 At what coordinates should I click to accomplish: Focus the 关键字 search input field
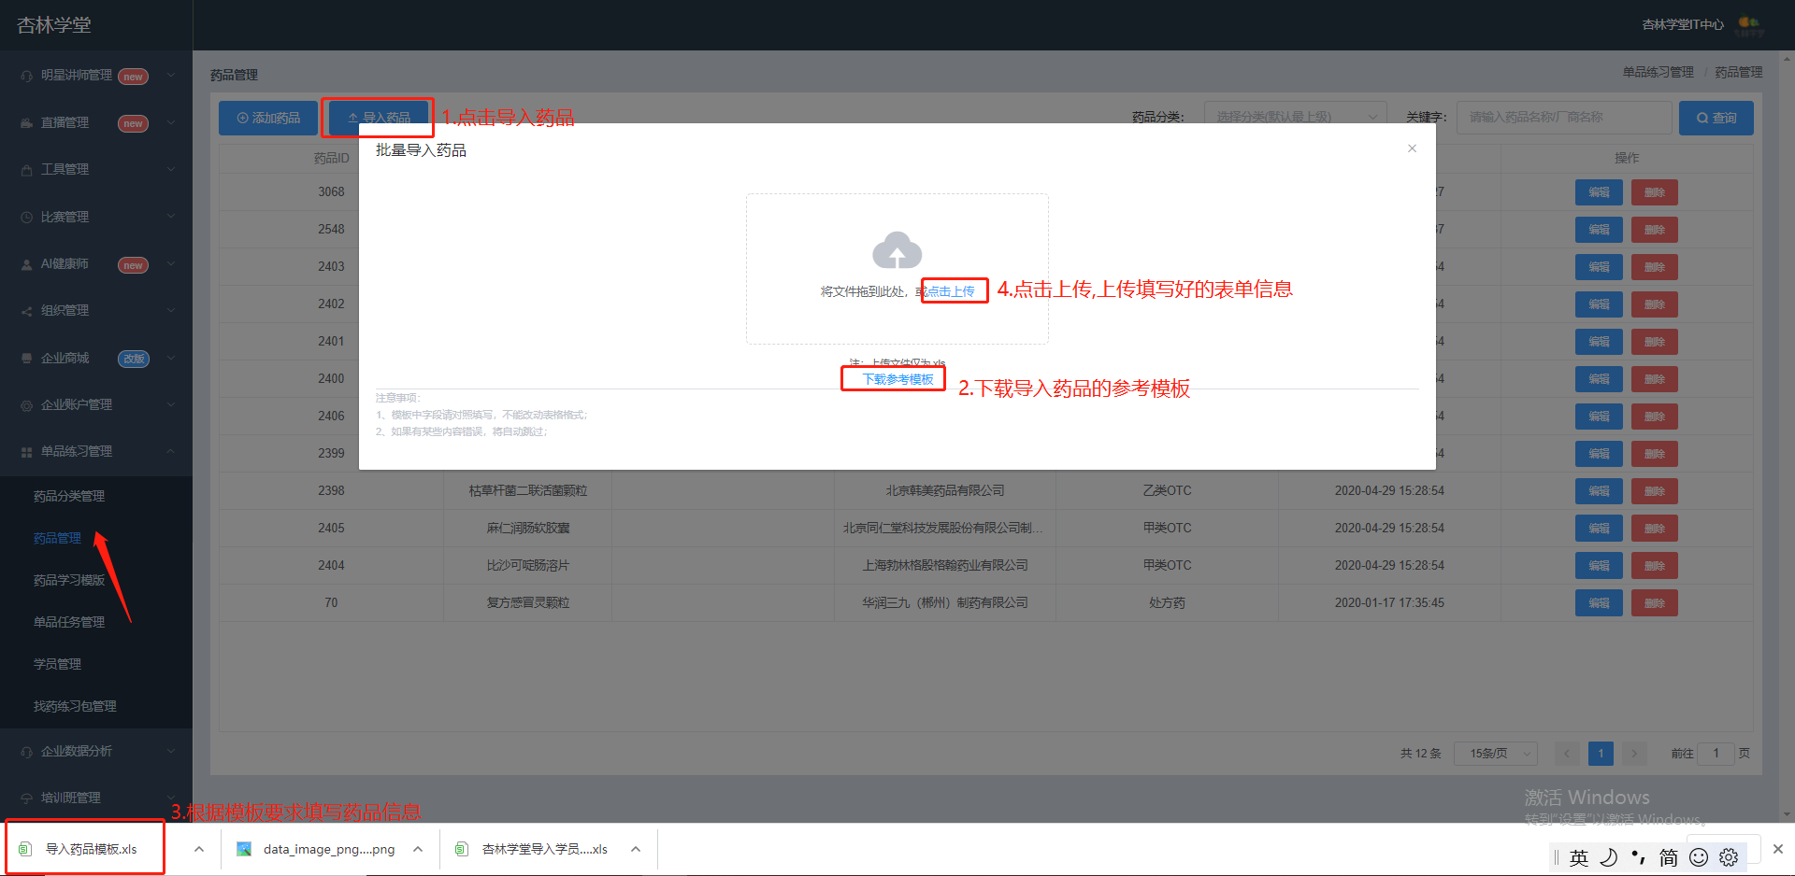click(1563, 117)
